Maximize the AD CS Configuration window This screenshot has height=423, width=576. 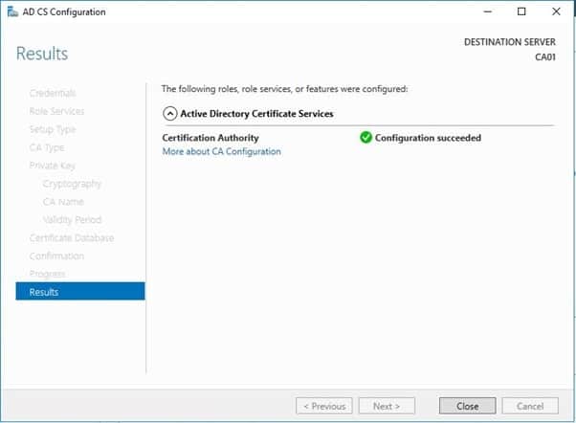click(x=521, y=11)
